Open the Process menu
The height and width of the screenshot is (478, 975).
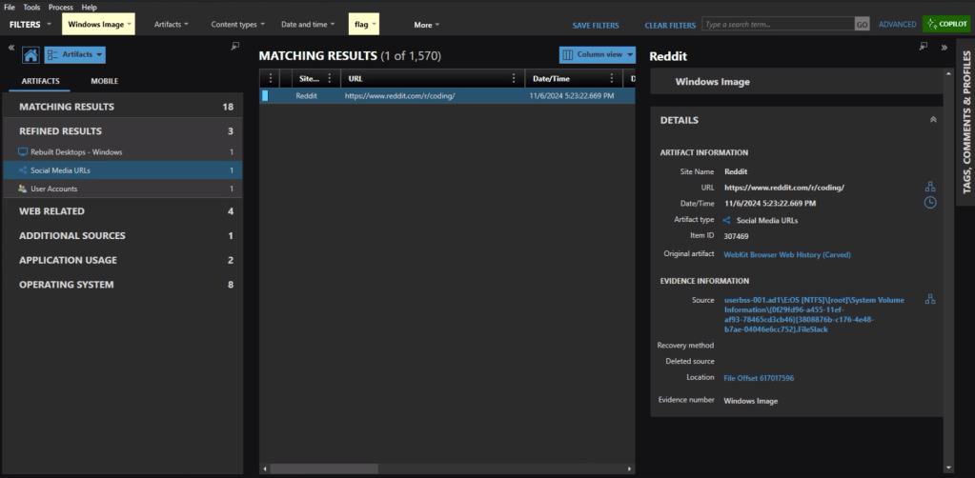tap(60, 7)
